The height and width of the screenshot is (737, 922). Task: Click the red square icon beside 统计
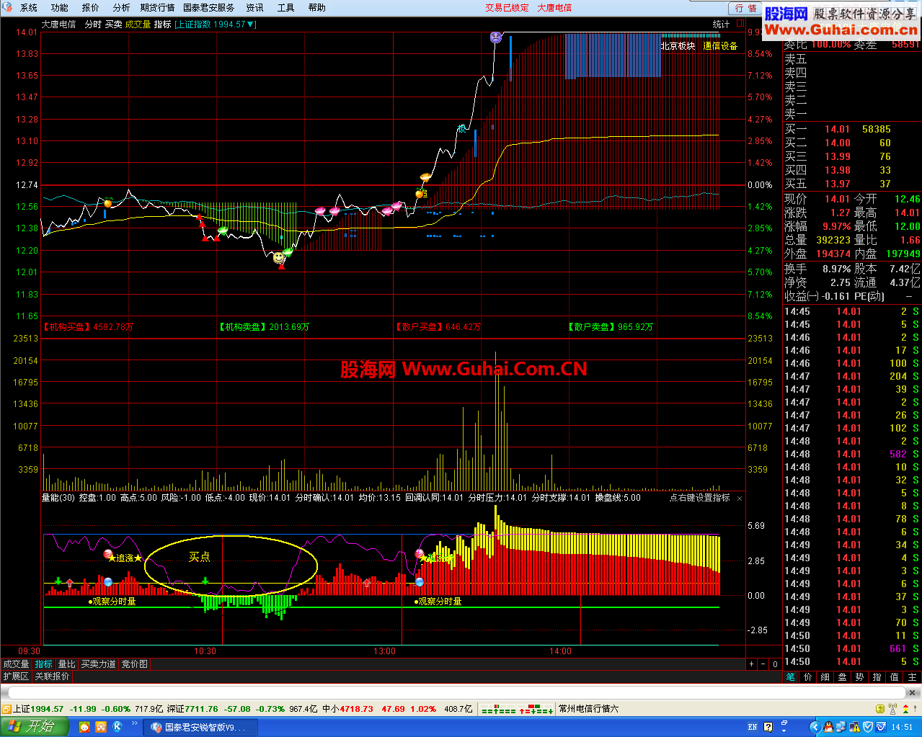coord(740,24)
